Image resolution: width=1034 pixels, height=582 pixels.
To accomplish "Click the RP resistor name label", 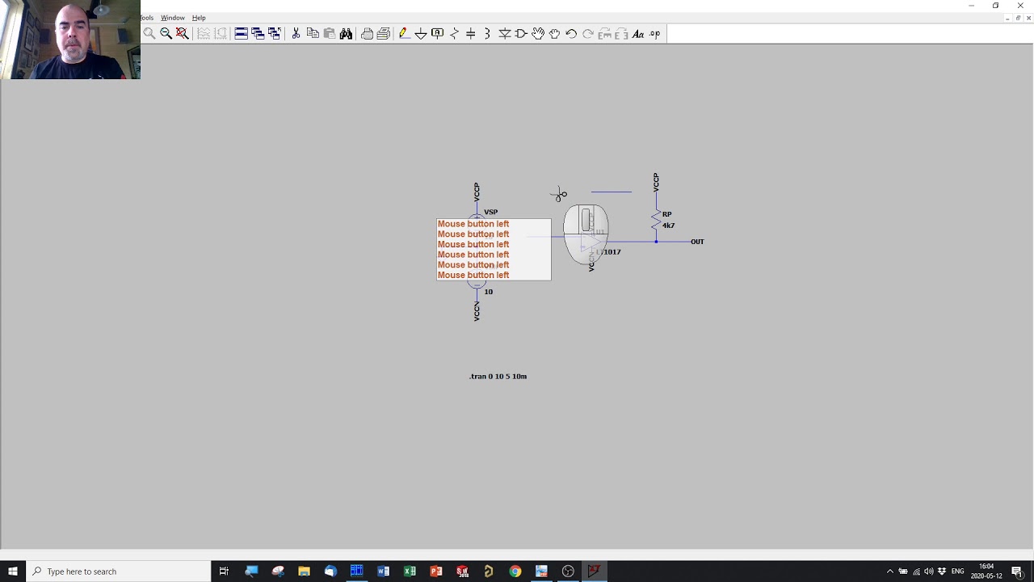I will 667,214.
